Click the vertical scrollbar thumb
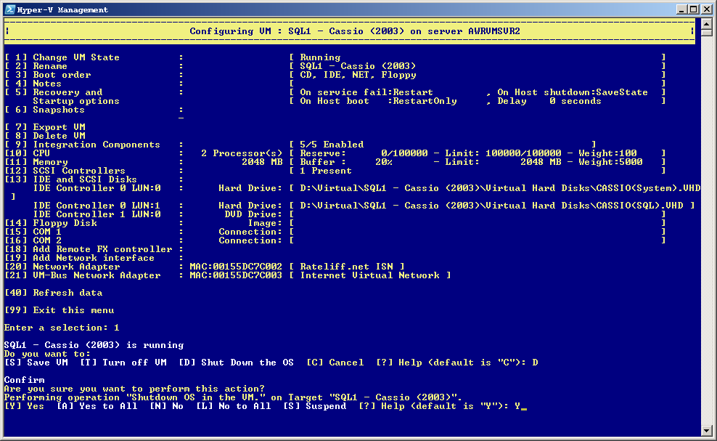This screenshot has height=441, width=717. 707,33
